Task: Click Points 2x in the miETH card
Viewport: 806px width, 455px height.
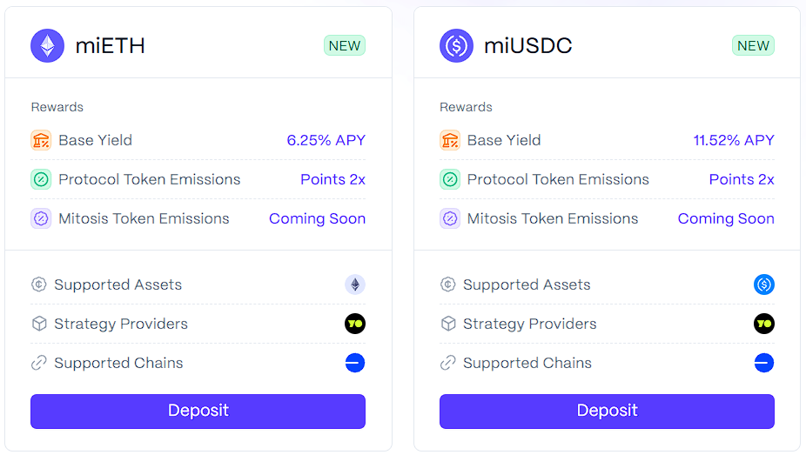Action: click(333, 179)
